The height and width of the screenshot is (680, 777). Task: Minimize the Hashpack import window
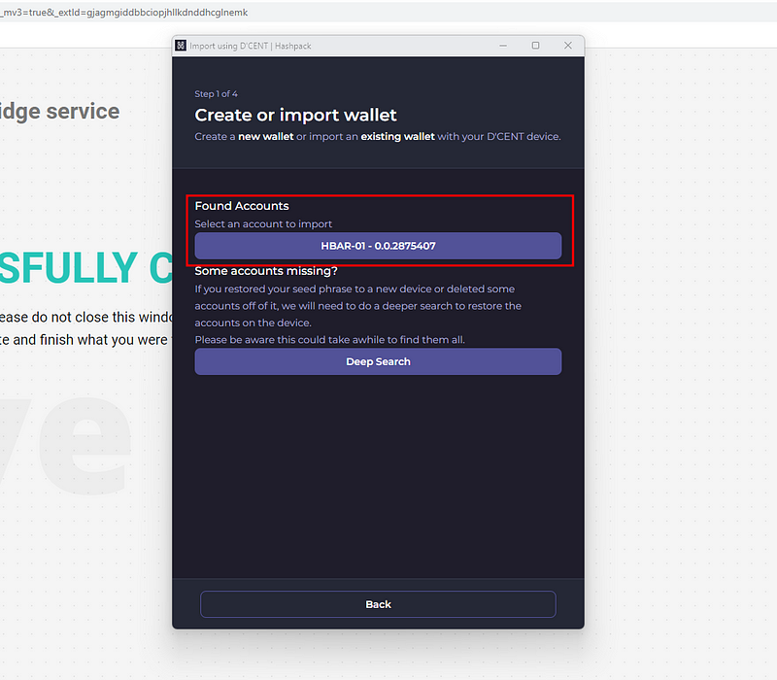[503, 46]
